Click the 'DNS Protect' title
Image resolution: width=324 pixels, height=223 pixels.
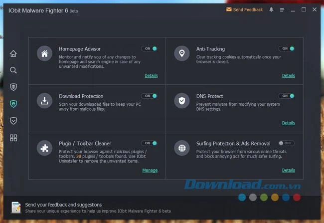(209, 96)
